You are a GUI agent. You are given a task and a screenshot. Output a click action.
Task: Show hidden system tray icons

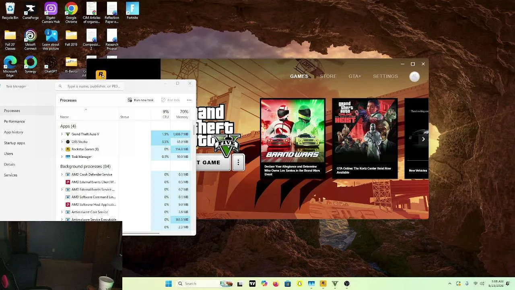450,284
